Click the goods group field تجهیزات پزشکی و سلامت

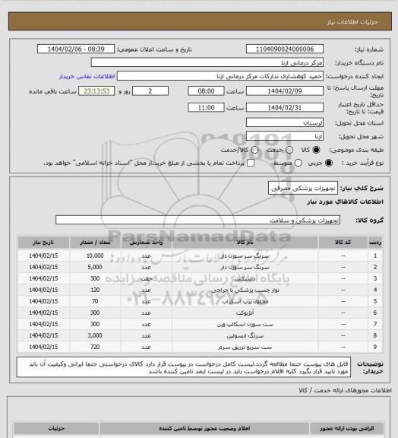[197, 220]
